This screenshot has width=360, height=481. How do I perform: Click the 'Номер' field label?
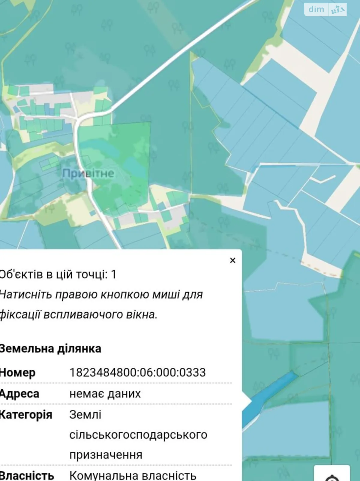[x=18, y=372]
